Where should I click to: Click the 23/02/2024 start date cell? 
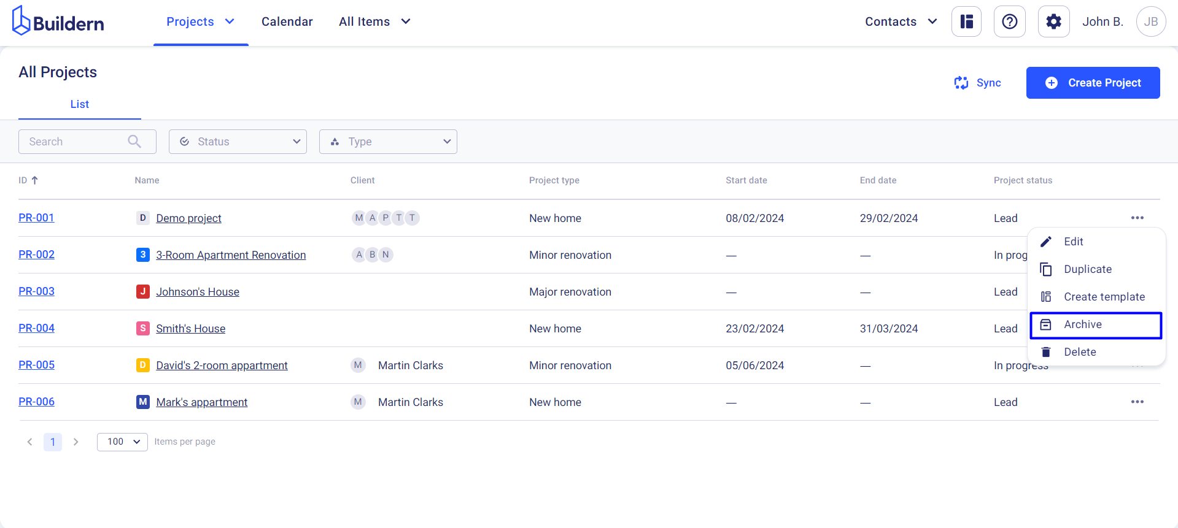point(754,329)
